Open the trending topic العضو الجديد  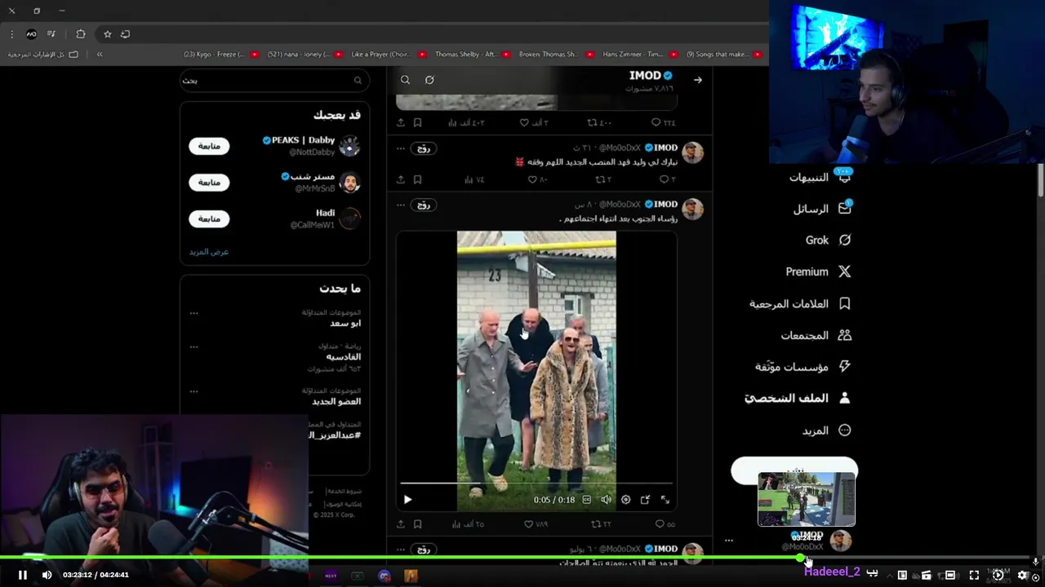(336, 401)
